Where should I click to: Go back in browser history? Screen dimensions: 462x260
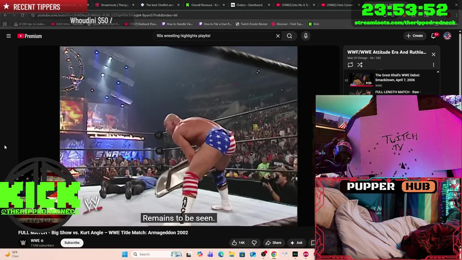(5, 15)
